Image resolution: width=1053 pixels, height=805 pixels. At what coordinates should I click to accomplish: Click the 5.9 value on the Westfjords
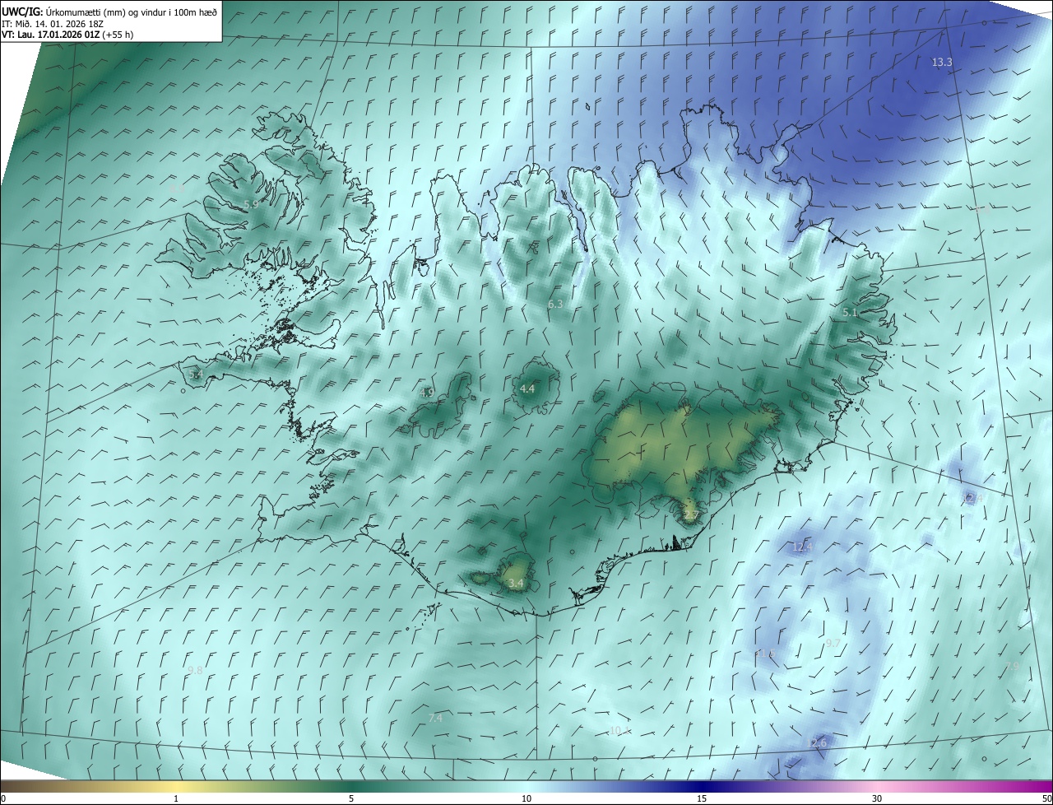pyautogui.click(x=251, y=204)
